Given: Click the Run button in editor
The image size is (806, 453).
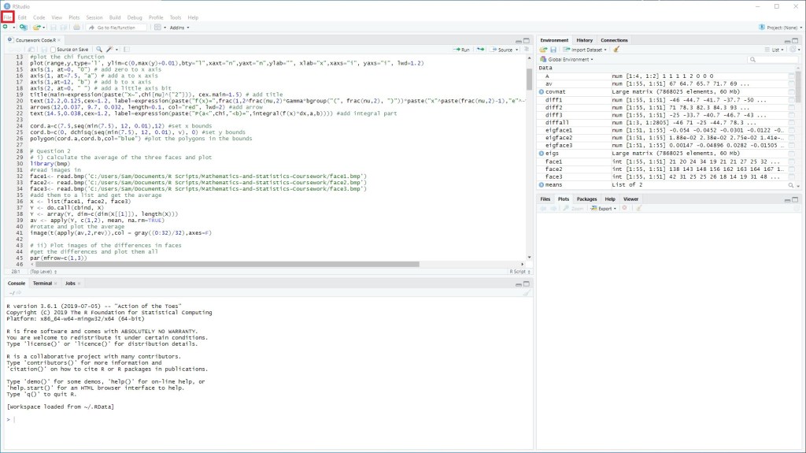Looking at the screenshot, I should click(x=462, y=50).
